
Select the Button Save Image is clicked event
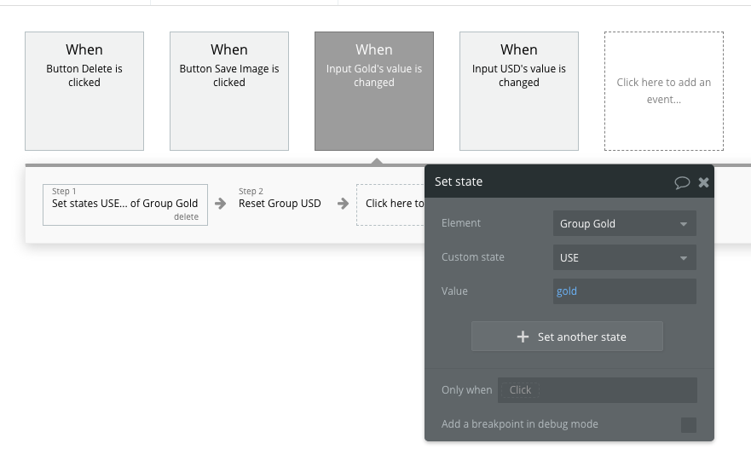click(229, 91)
